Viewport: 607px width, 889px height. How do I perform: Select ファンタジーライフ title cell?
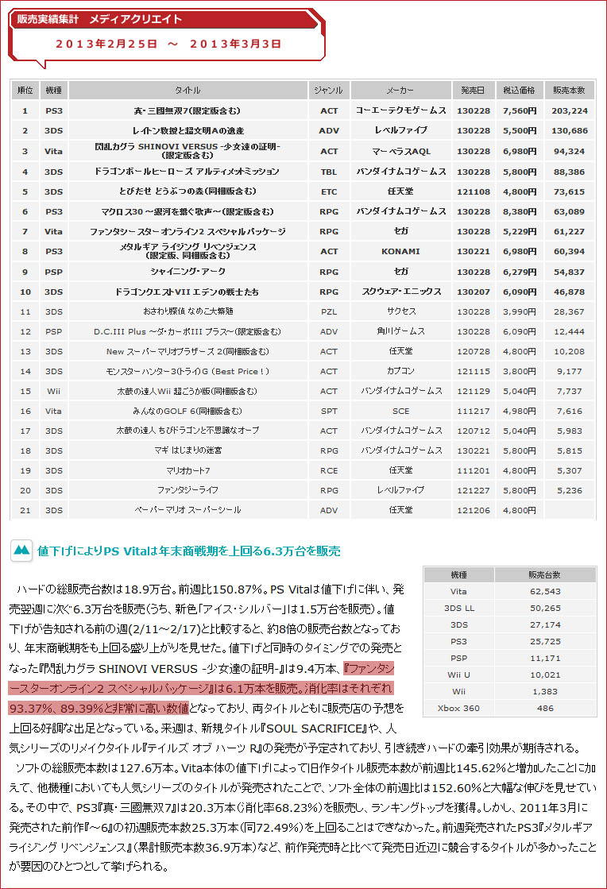click(188, 490)
